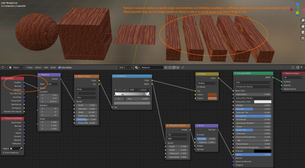305x168 pixels.
Task: Click the eyedropper next to Object field
Action: (x=21, y=148)
